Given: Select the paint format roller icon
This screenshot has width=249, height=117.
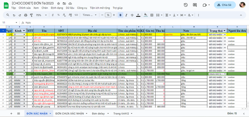Looking at the screenshot, I should (31, 15).
